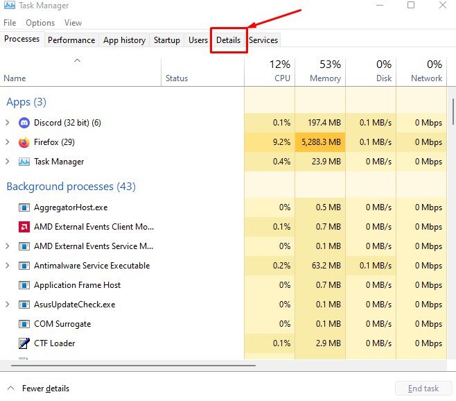Click the Application Frame Host icon
This screenshot has height=401, width=456.
[24, 285]
